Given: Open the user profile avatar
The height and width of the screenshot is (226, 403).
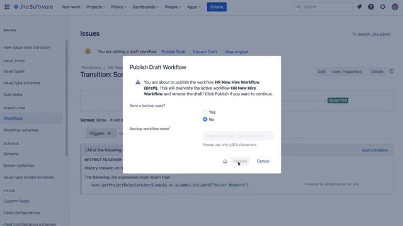Looking at the screenshot, I should 395,7.
